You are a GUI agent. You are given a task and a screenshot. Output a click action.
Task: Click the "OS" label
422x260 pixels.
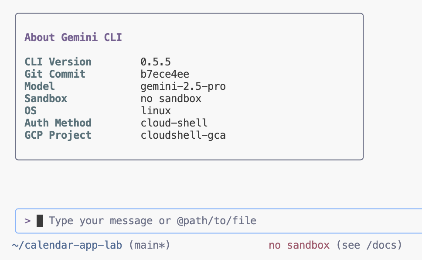point(31,111)
